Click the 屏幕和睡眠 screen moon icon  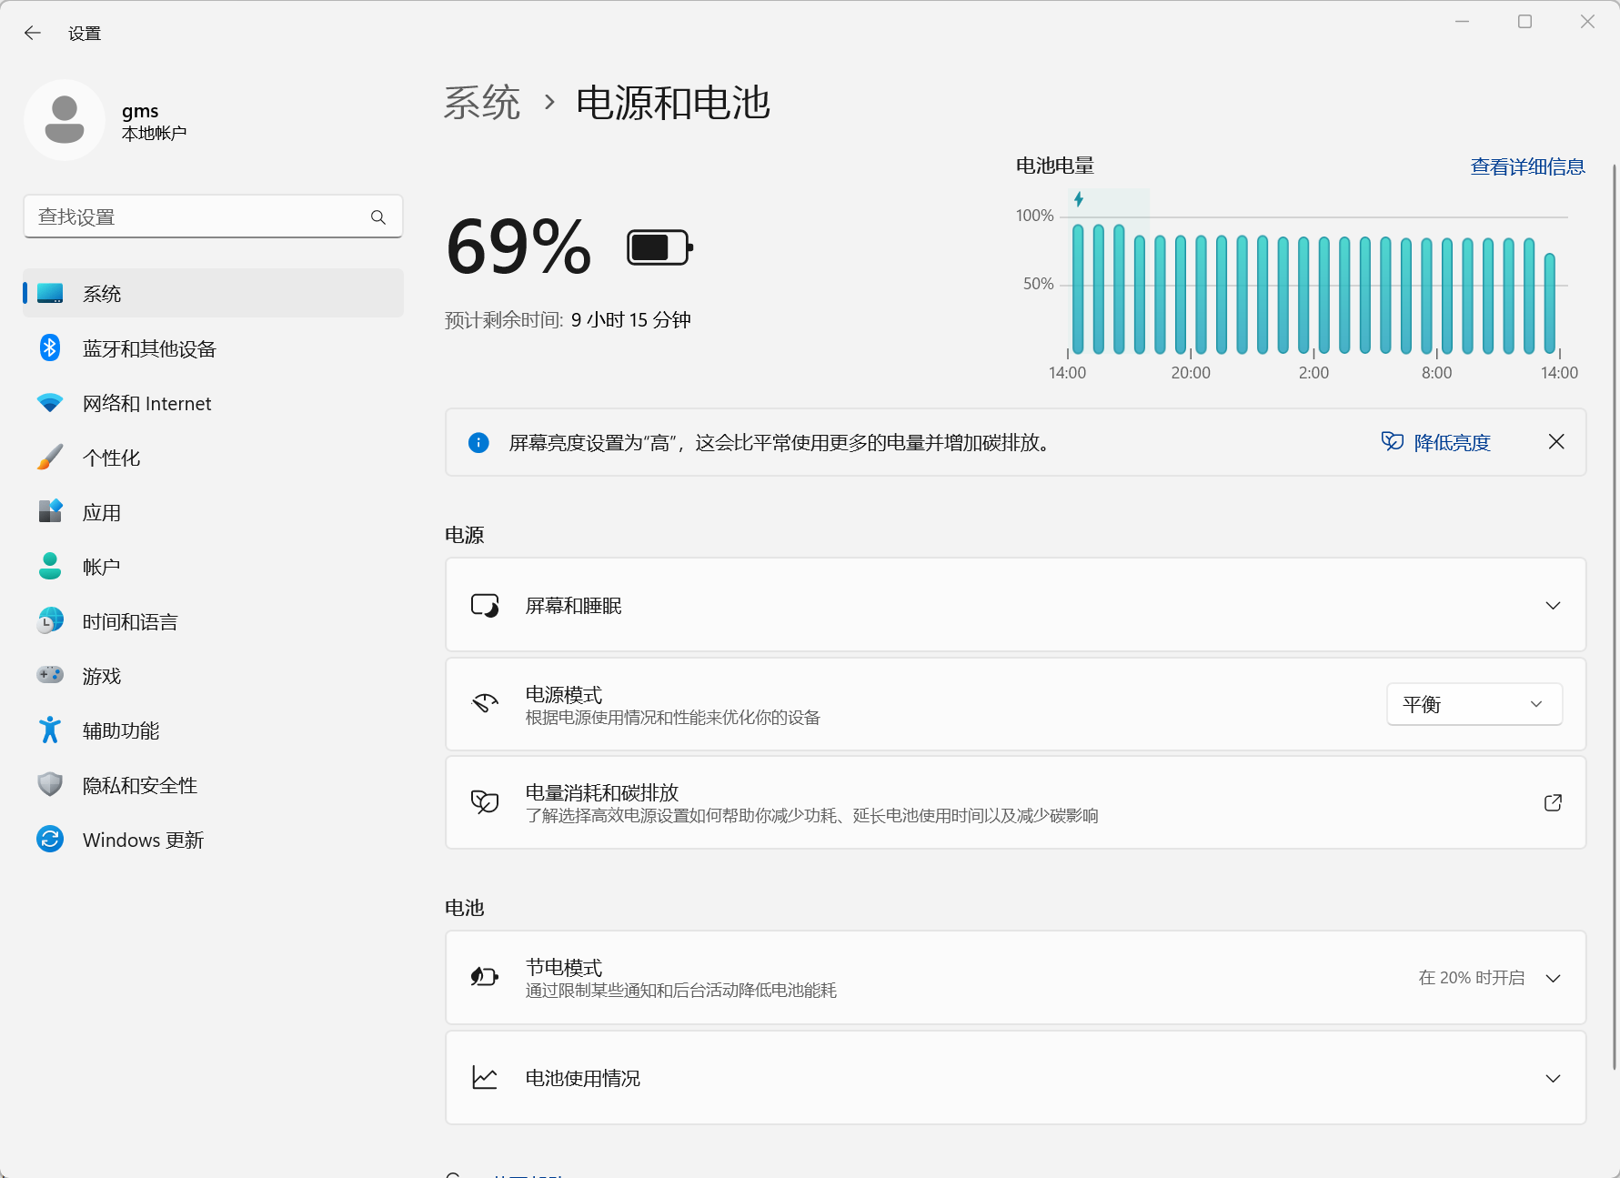coord(485,605)
